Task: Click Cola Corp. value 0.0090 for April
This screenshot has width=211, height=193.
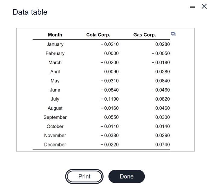Action: pos(112,72)
